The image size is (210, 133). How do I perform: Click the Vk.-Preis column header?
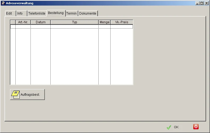click(122, 22)
